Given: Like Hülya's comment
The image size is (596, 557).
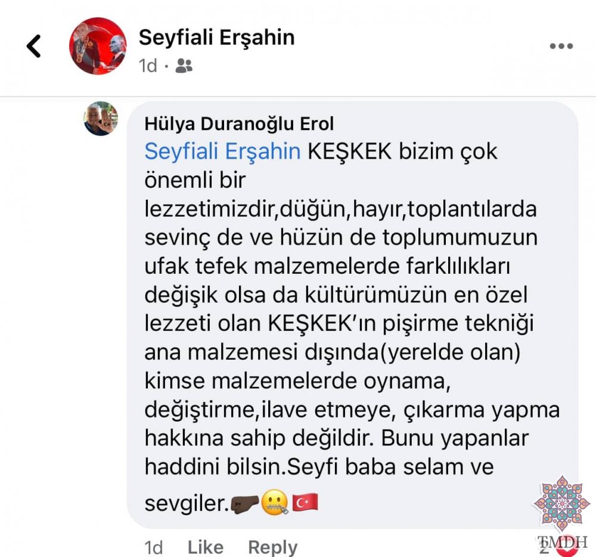Looking at the screenshot, I should click(206, 547).
